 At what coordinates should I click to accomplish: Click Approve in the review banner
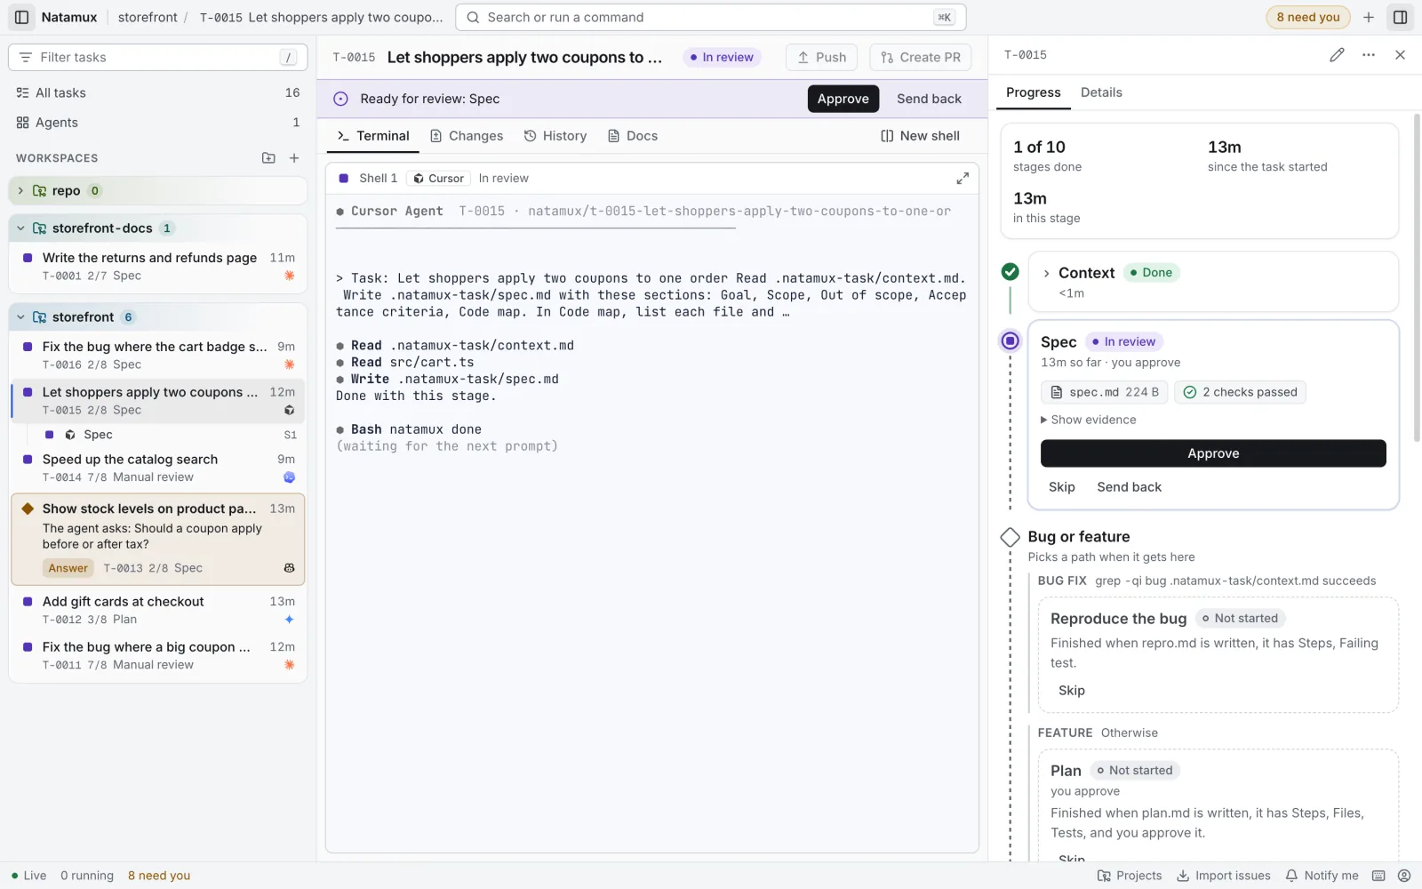(x=843, y=99)
